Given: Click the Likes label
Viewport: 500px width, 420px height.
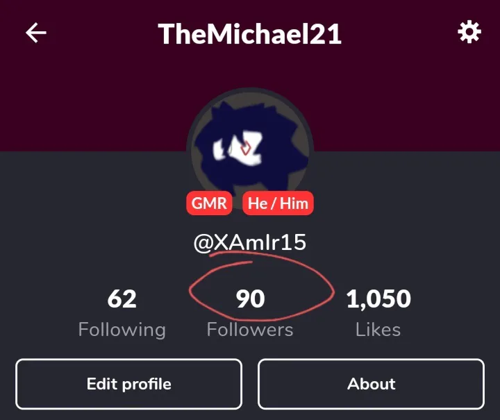Looking at the screenshot, I should point(378,329).
